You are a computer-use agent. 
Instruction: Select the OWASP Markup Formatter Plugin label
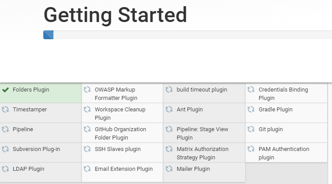(x=116, y=94)
